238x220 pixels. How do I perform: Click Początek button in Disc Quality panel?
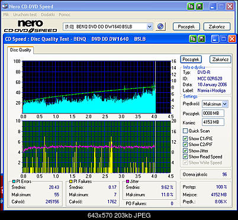click(191, 59)
